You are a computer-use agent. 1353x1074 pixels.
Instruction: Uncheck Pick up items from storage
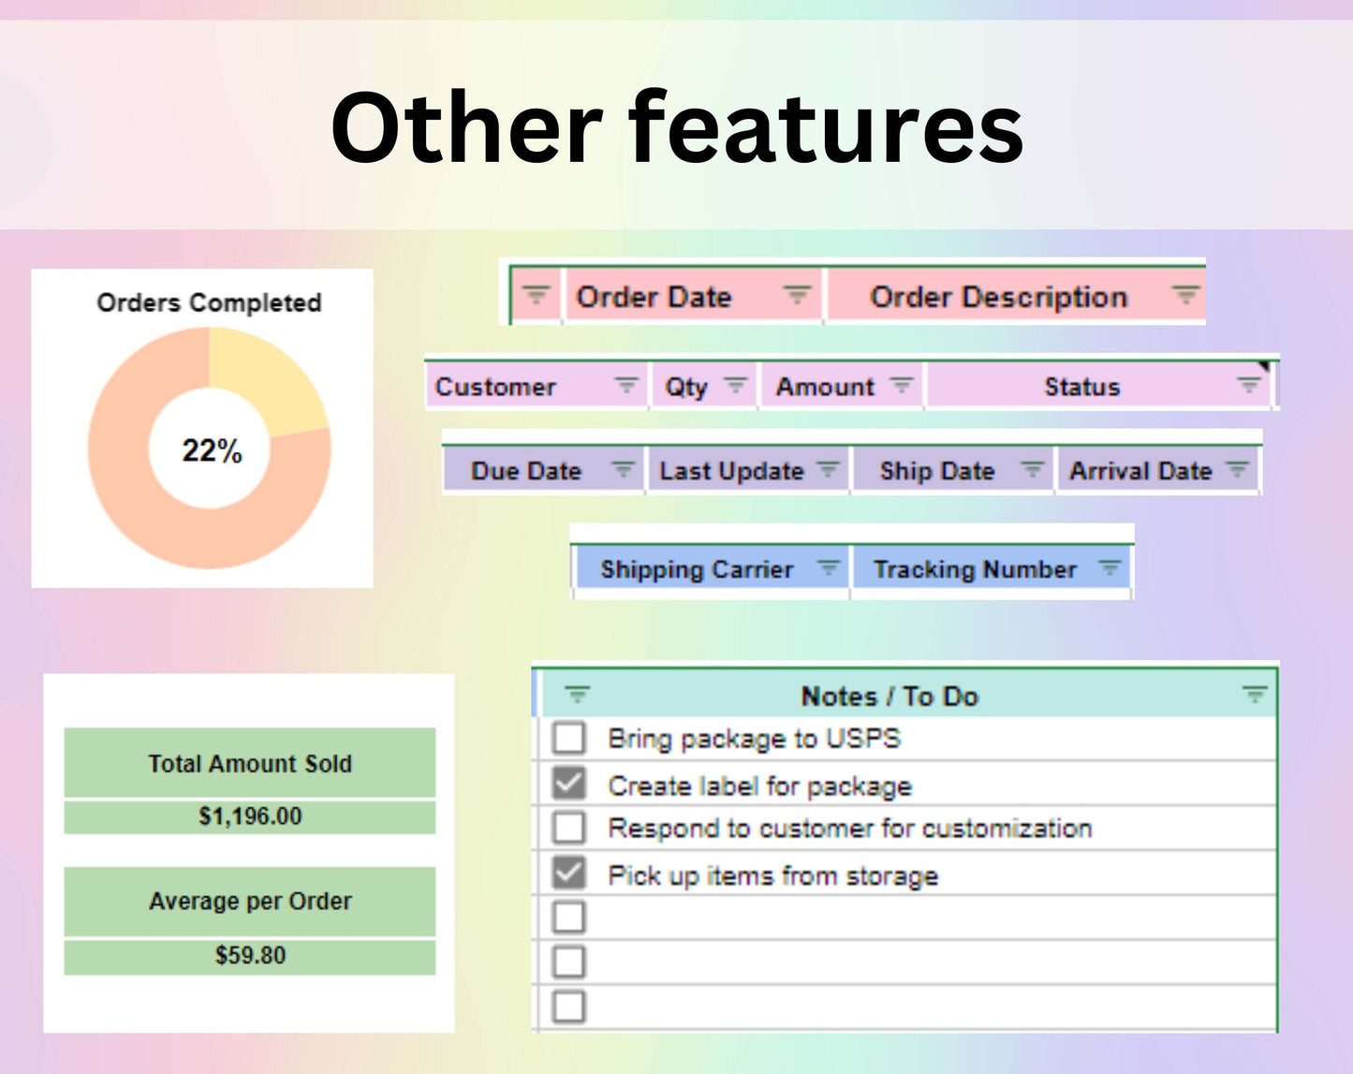(568, 873)
